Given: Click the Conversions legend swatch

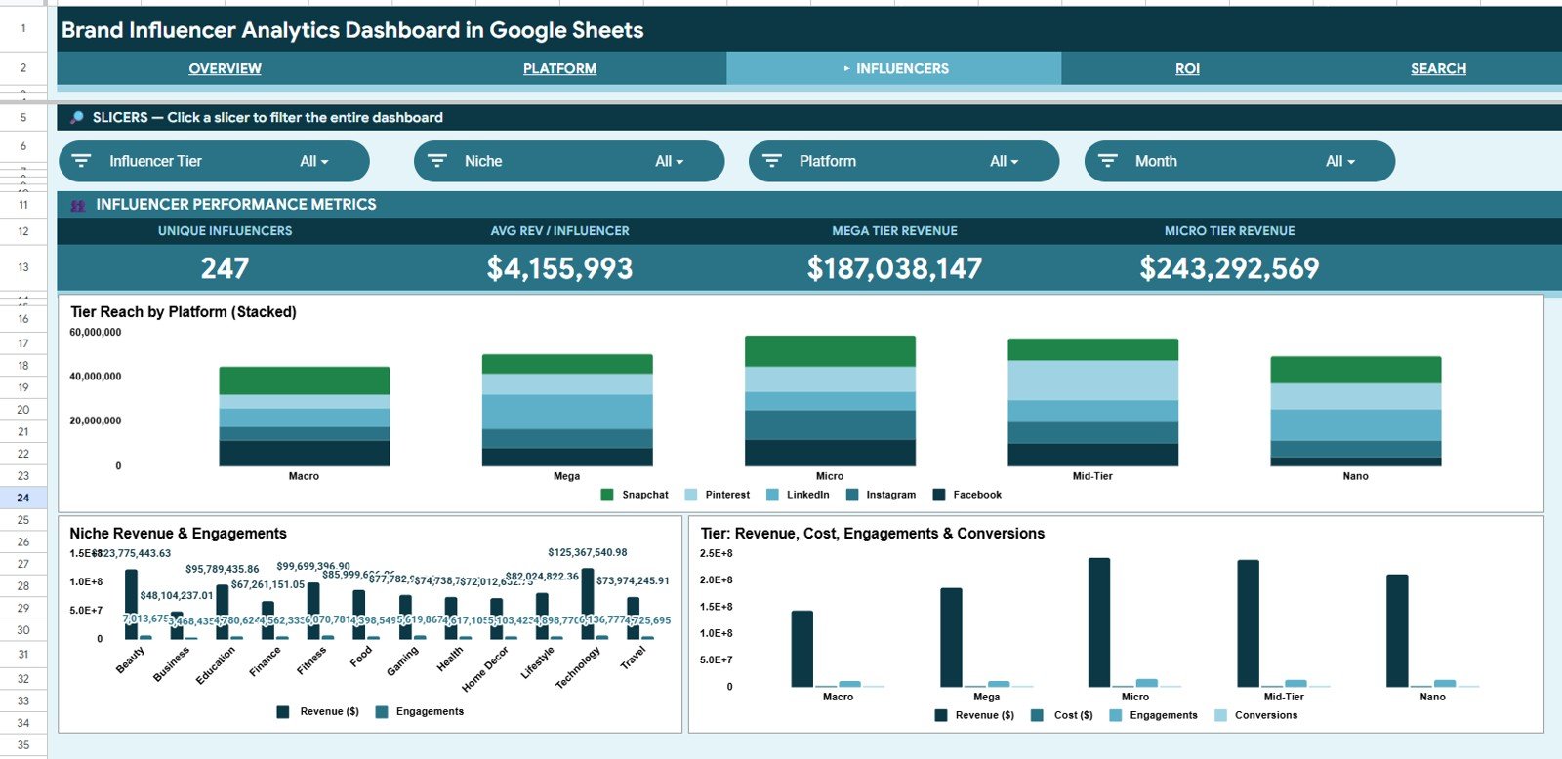Looking at the screenshot, I should coord(1220,715).
